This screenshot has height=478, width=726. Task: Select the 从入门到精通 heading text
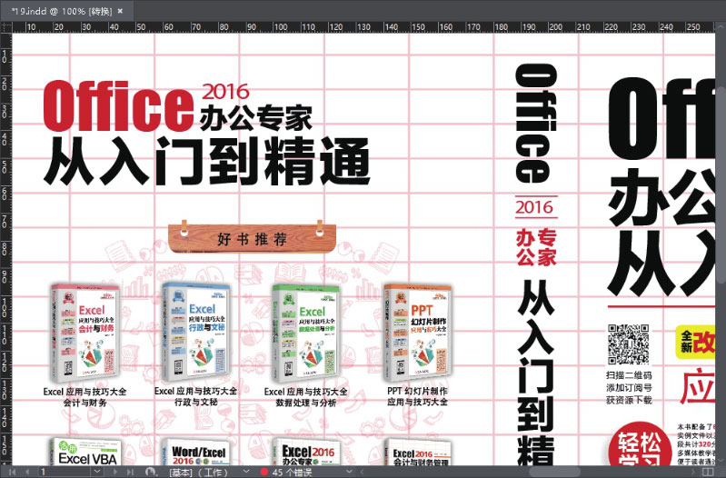click(207, 162)
